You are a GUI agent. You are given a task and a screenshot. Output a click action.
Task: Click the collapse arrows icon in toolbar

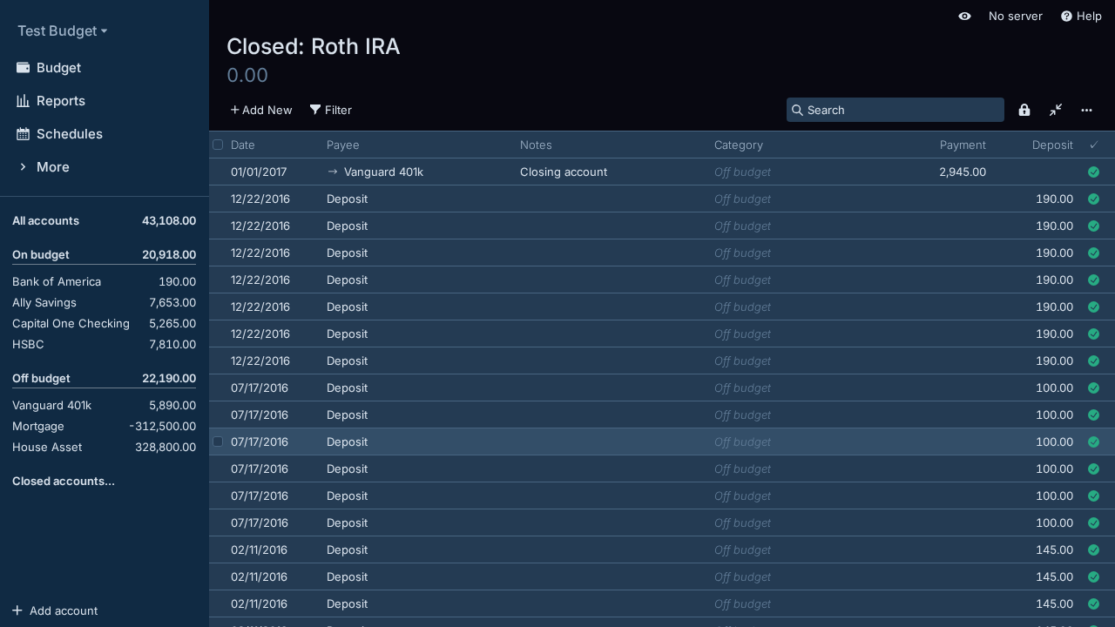click(x=1056, y=110)
